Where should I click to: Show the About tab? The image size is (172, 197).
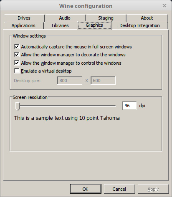[147, 18]
